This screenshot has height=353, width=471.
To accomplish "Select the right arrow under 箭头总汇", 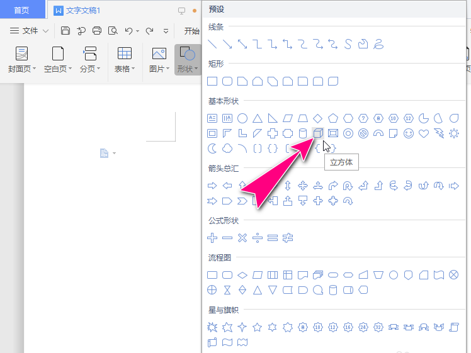I will (x=212, y=186).
